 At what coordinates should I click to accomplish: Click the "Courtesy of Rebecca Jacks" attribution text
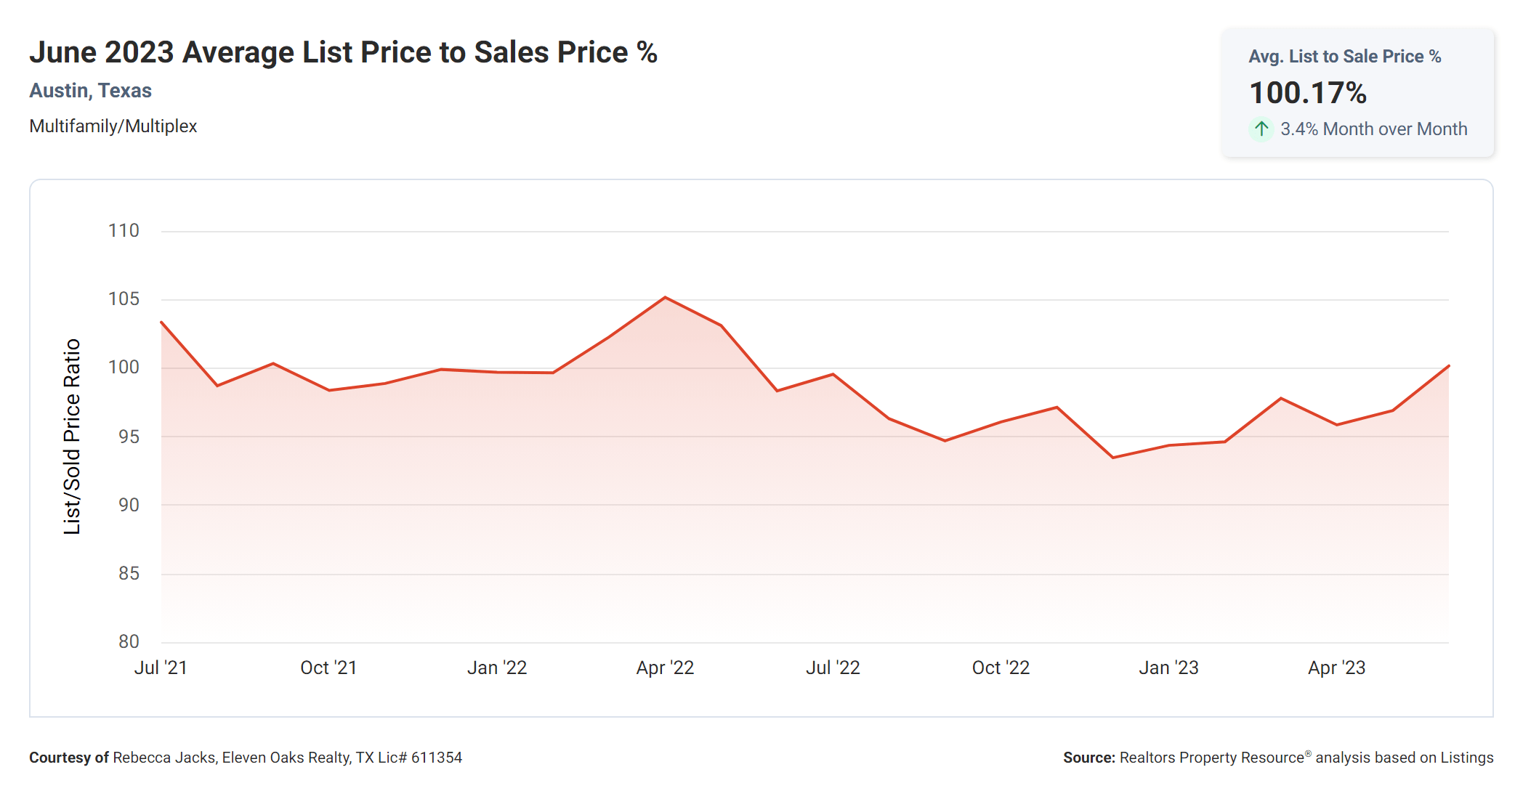click(x=245, y=758)
